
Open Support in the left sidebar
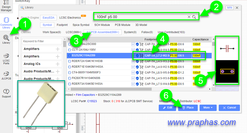coord(6,93)
